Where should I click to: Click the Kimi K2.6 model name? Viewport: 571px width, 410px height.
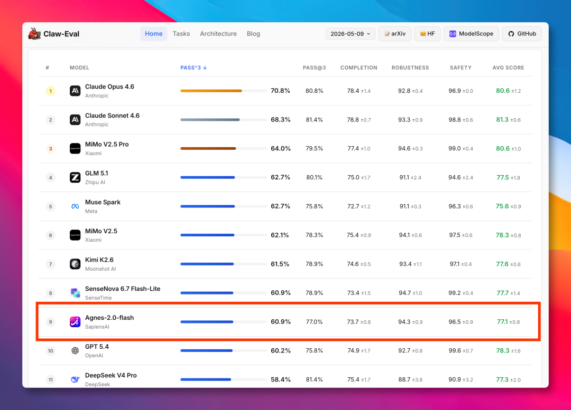point(99,260)
